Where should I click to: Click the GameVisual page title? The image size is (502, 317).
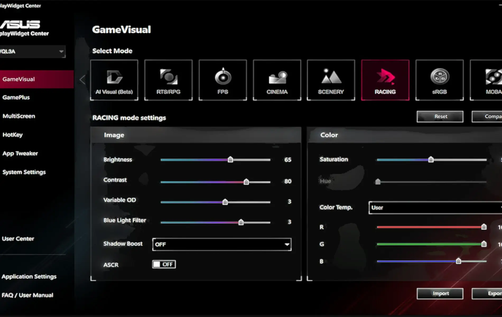122,30
